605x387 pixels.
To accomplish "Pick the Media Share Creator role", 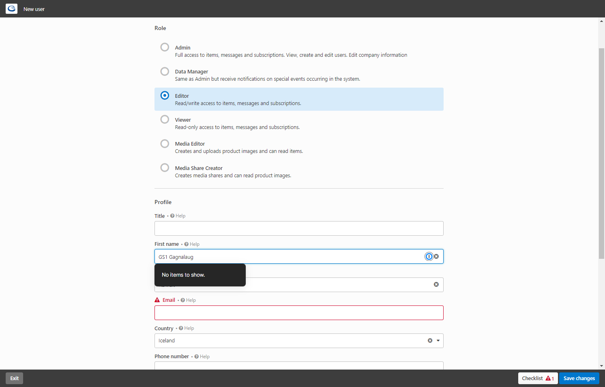I will point(165,168).
